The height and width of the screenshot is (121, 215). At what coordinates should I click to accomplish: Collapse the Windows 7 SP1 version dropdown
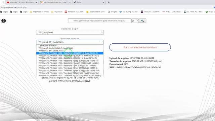pyautogui.click(x=70, y=42)
